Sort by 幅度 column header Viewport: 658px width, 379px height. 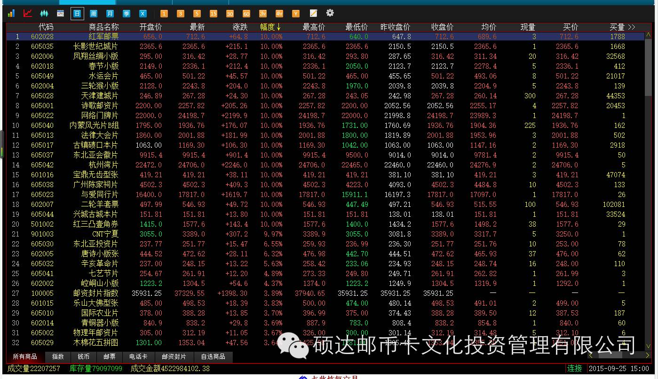click(270, 27)
